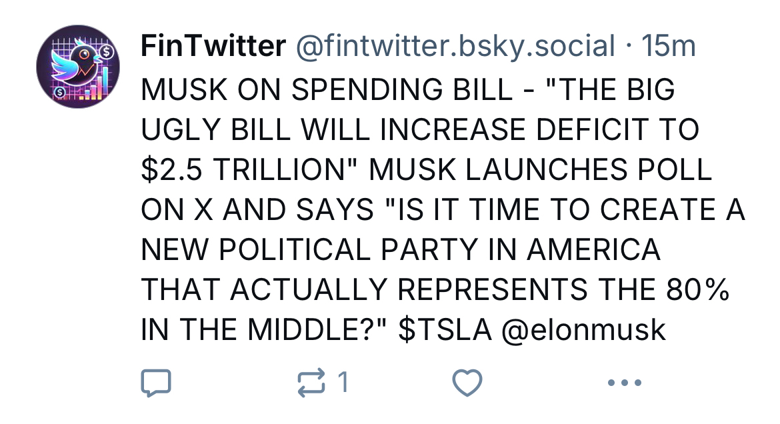Click the FinTwitter display name

[x=213, y=47]
